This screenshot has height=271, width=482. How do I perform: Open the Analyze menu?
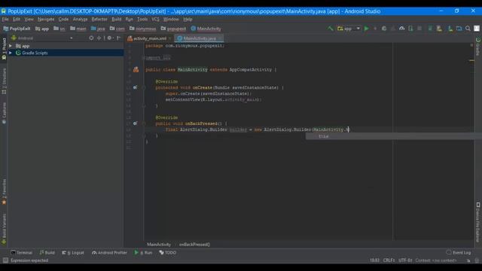[x=80, y=19]
